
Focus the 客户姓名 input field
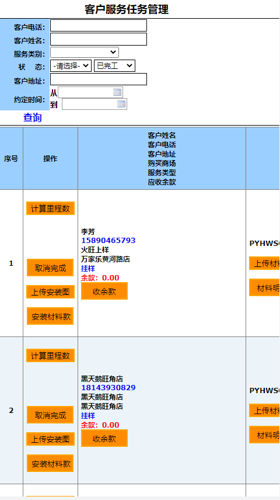pos(99,39)
